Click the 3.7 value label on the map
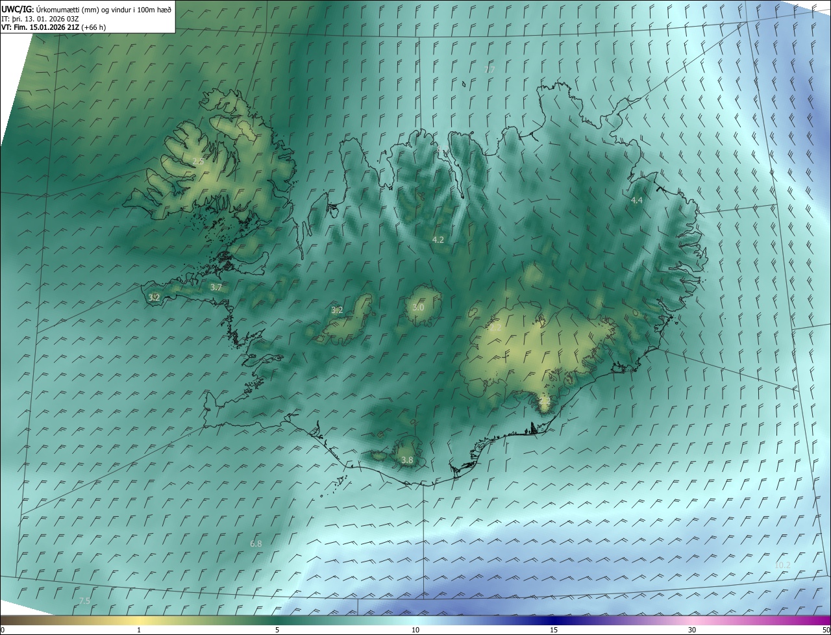This screenshot has width=831, height=635. click(x=216, y=287)
